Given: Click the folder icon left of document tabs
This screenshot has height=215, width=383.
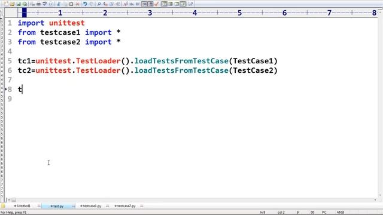Looking at the screenshot, I should pos(3,206).
